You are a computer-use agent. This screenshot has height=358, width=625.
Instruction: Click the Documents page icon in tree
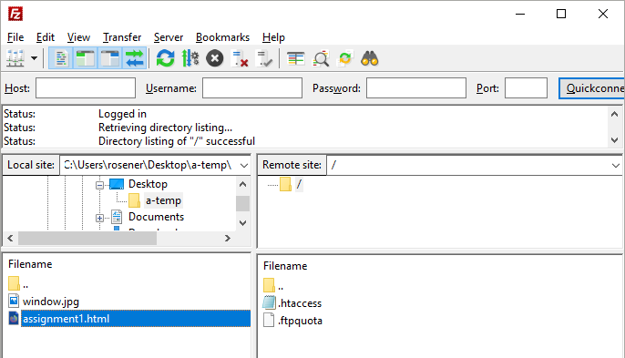click(117, 217)
